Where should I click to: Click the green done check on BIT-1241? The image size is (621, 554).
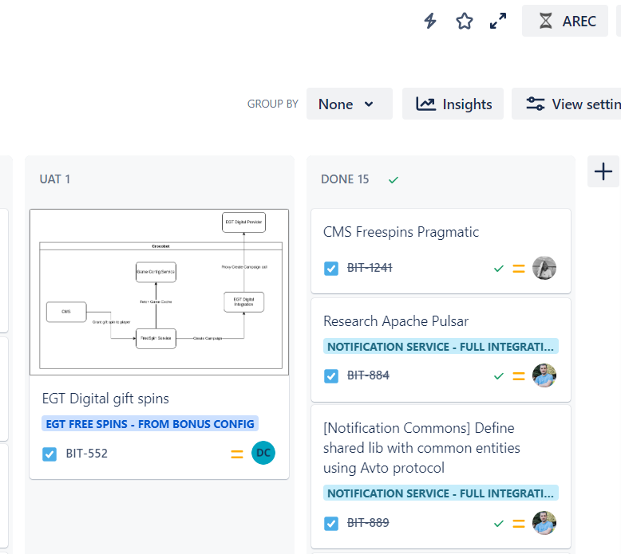click(x=499, y=269)
